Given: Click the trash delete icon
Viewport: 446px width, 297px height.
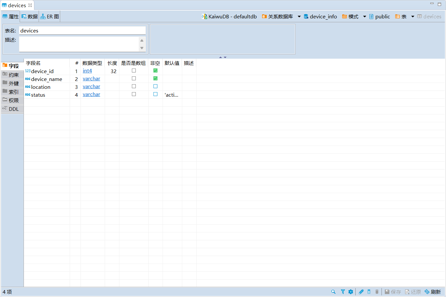Looking at the screenshot, I should click(x=377, y=292).
